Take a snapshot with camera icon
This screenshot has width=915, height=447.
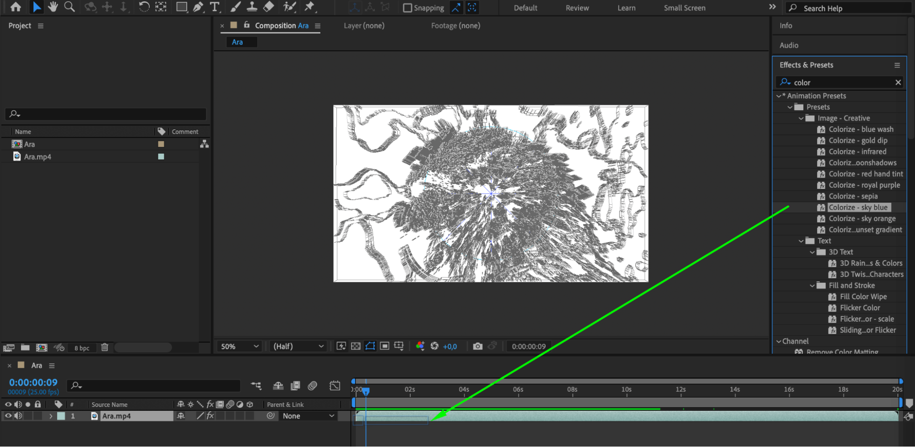click(477, 346)
